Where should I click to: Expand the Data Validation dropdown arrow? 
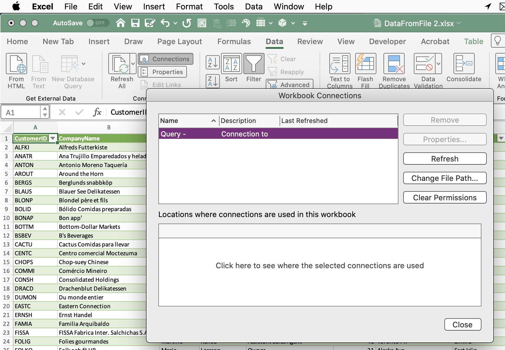point(438,64)
